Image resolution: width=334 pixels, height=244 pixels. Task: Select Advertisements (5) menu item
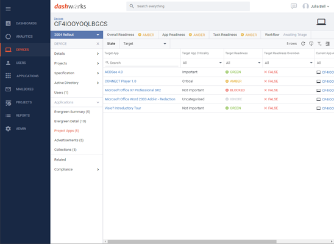[69, 140]
